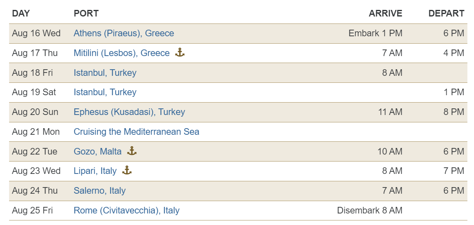The image size is (474, 225).
Task: Click the Cruising the Mediterranean Sea link
Action: pyautogui.click(x=136, y=132)
